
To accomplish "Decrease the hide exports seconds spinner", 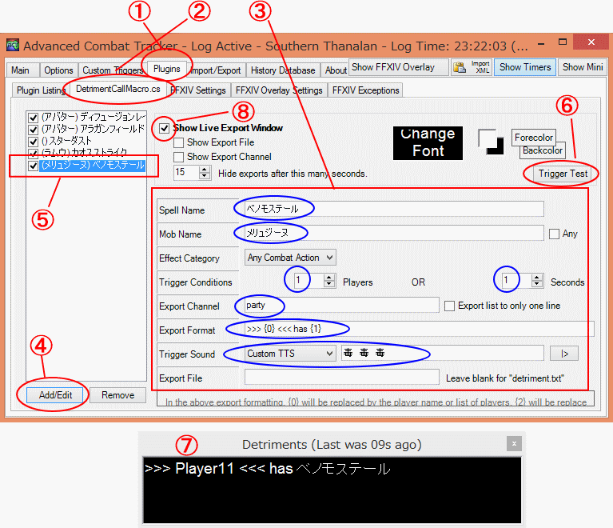I will 205,176.
